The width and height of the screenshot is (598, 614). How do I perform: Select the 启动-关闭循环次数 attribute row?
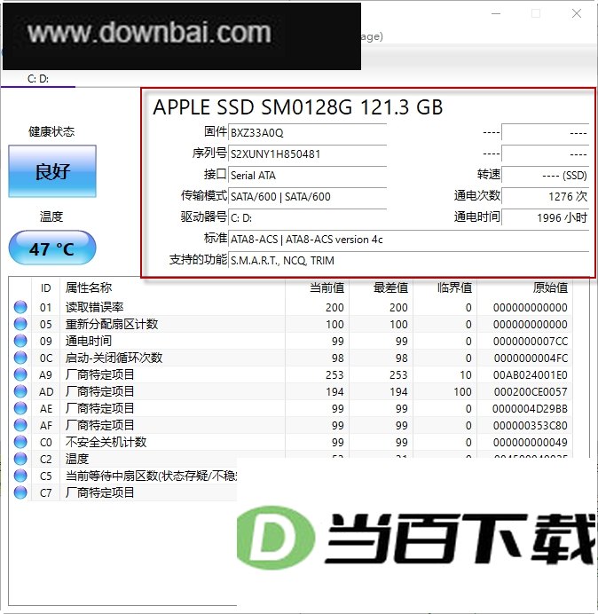(x=291, y=358)
